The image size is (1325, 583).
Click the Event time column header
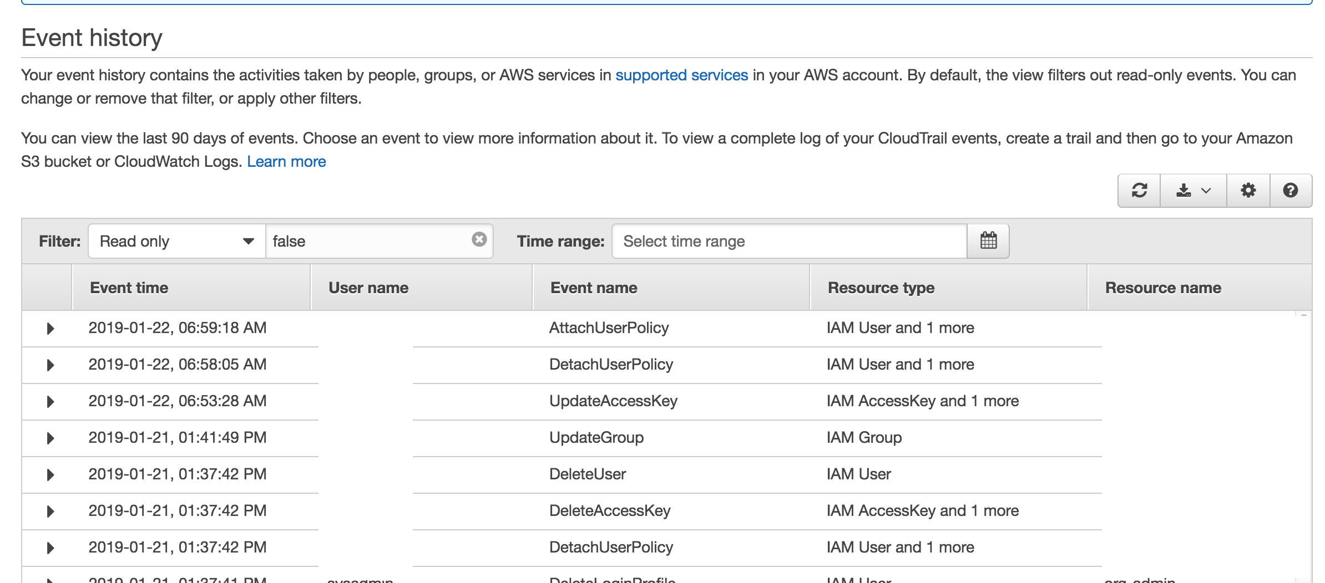click(129, 288)
